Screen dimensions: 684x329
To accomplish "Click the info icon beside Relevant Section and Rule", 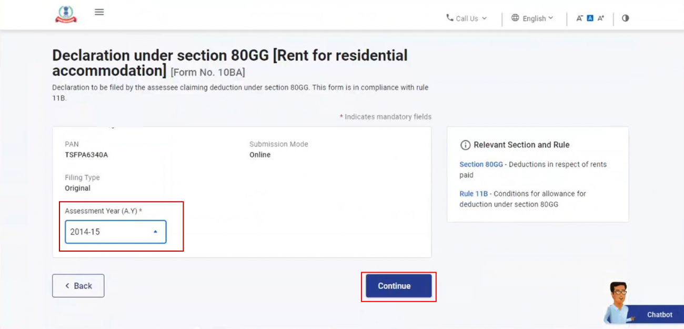I will pyautogui.click(x=465, y=145).
